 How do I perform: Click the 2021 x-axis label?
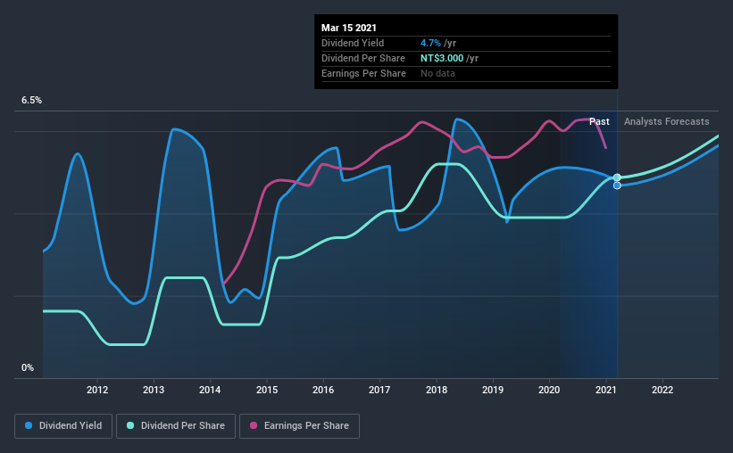pyautogui.click(x=606, y=390)
